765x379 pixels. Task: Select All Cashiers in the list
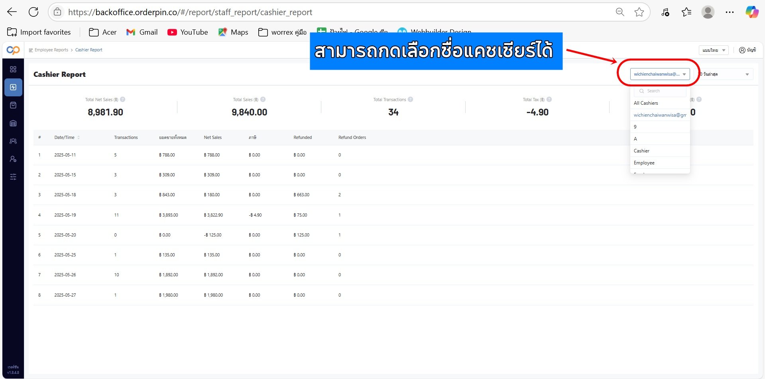(660, 103)
